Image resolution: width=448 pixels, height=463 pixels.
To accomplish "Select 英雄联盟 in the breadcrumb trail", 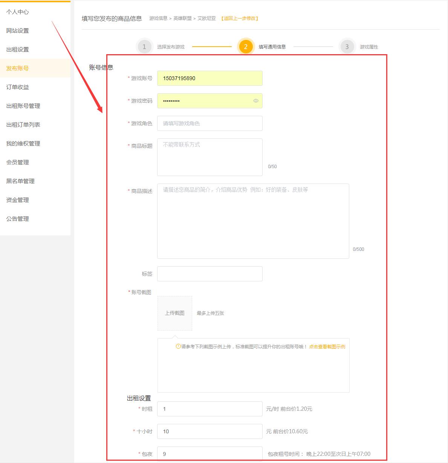I will click(183, 18).
